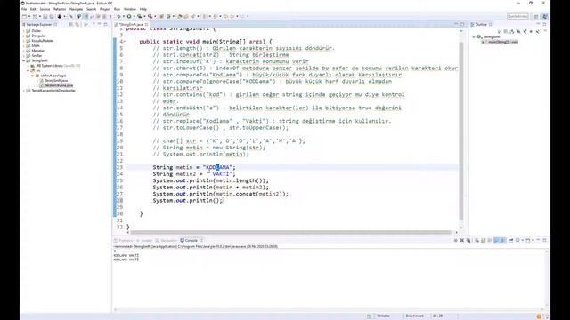Collapse the default package node
This screenshot has width=570, height=320.
[x=33, y=76]
